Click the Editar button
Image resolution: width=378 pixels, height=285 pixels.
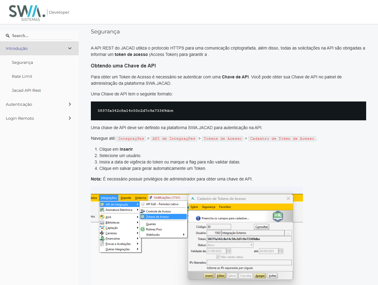(x=221, y=276)
